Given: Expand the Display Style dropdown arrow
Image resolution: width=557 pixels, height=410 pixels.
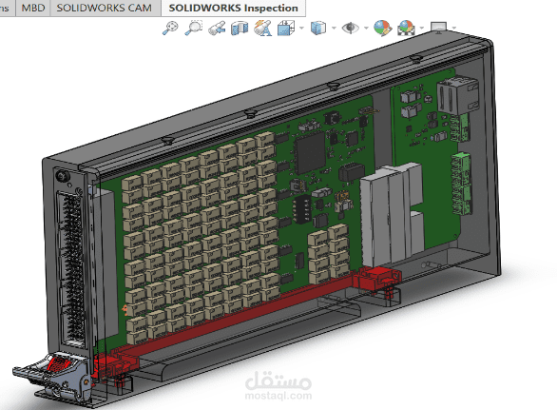Looking at the screenshot, I should [x=334, y=28].
